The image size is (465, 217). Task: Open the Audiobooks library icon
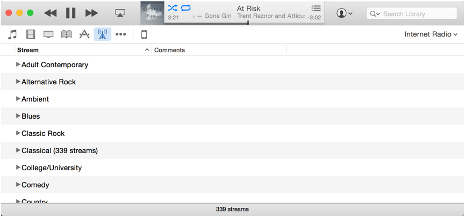point(67,34)
